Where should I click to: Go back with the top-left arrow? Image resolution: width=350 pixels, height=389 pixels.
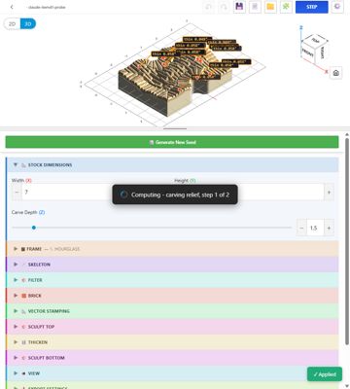click(12, 7)
